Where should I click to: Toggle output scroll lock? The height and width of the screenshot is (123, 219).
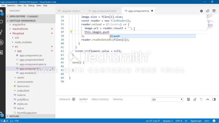195,99
